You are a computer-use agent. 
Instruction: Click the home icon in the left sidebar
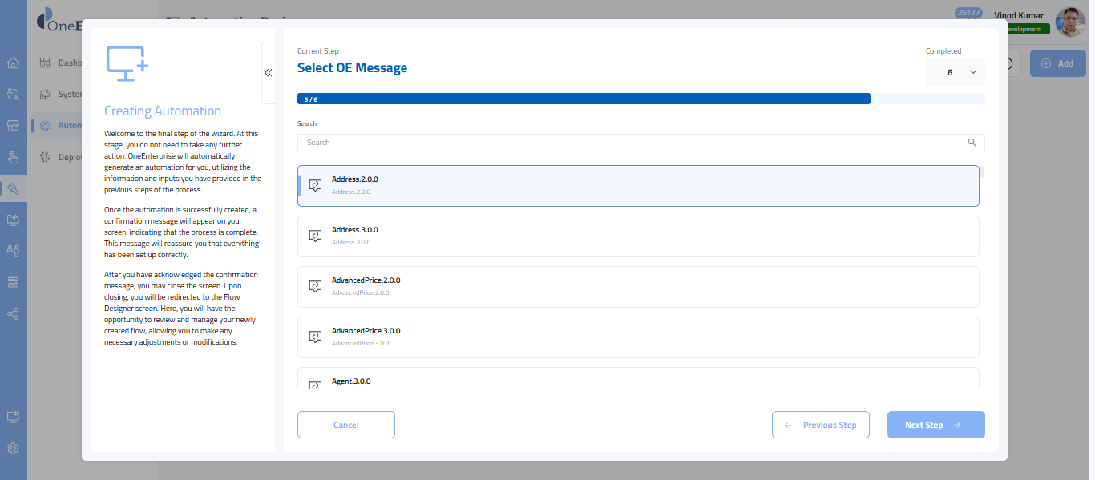(13, 63)
